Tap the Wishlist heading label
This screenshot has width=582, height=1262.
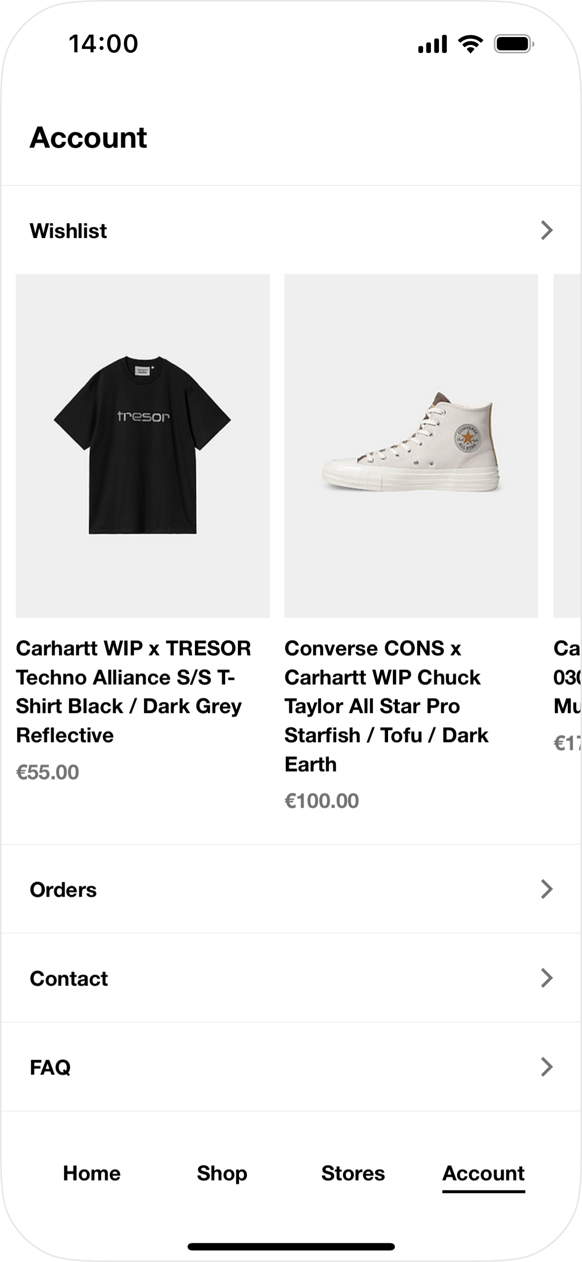pyautogui.click(x=68, y=231)
